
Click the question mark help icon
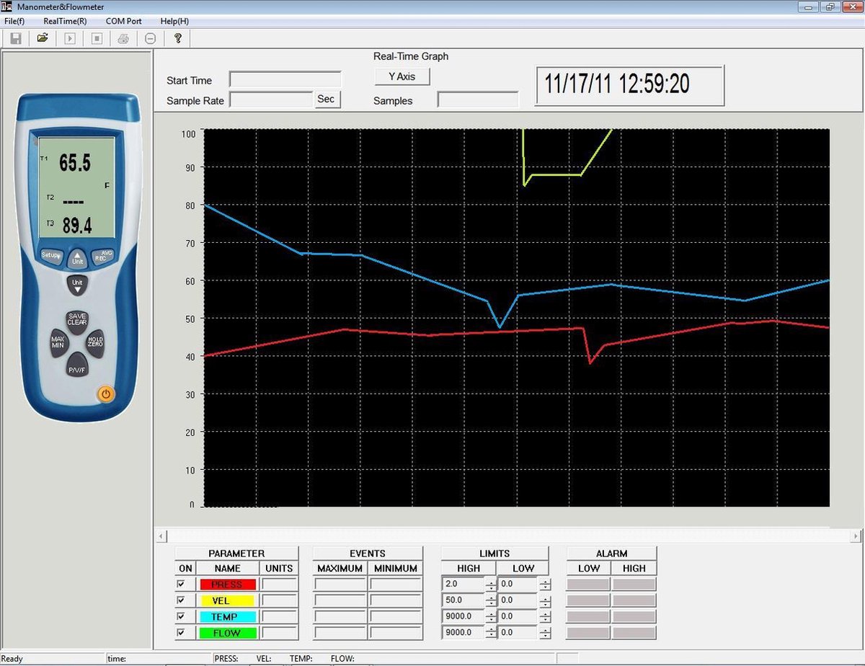177,38
